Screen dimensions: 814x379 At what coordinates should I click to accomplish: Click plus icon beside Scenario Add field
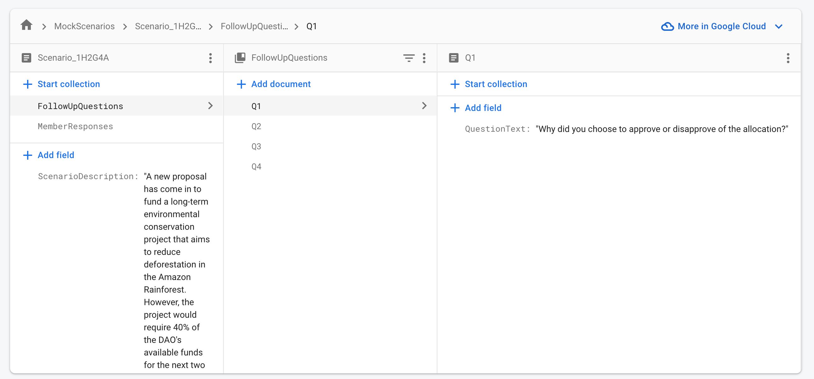27,155
